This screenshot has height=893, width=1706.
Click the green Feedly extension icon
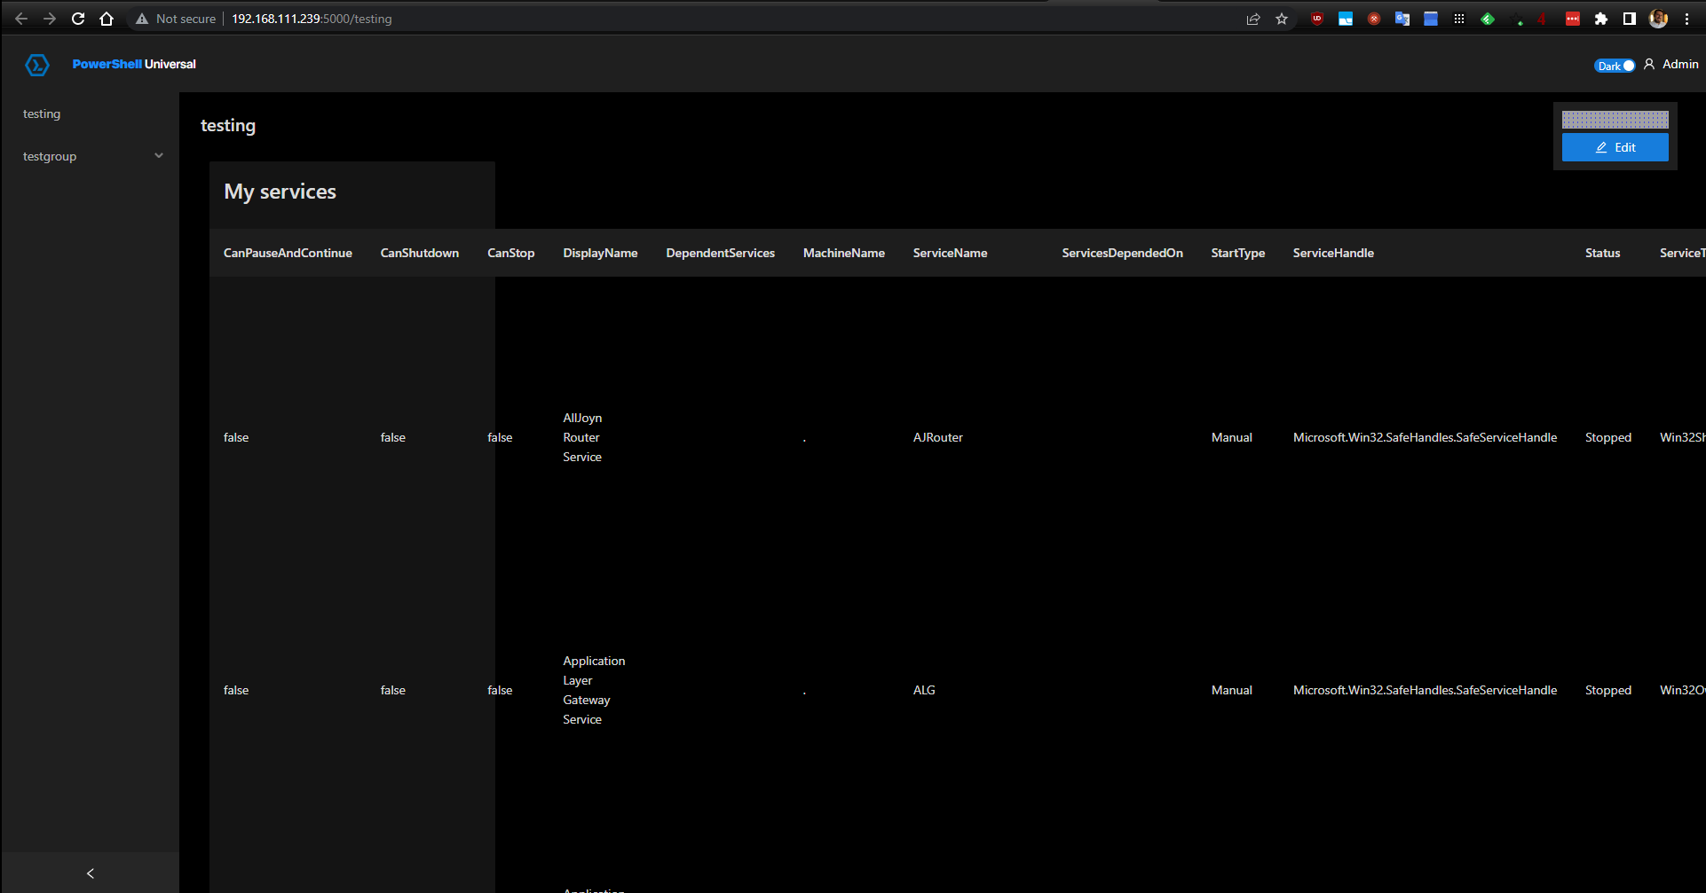pyautogui.click(x=1488, y=19)
